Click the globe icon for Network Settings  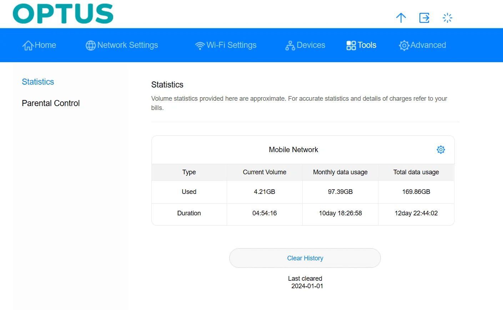(x=91, y=45)
